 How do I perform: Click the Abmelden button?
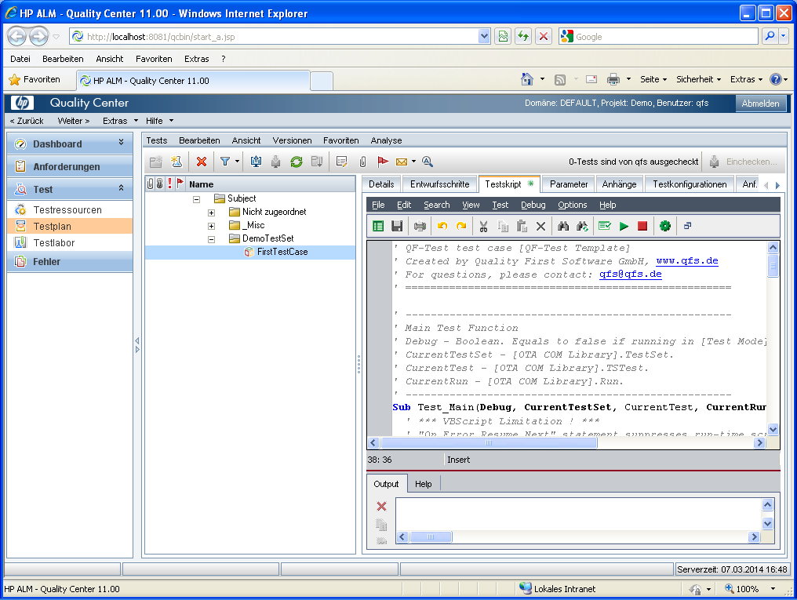click(760, 103)
